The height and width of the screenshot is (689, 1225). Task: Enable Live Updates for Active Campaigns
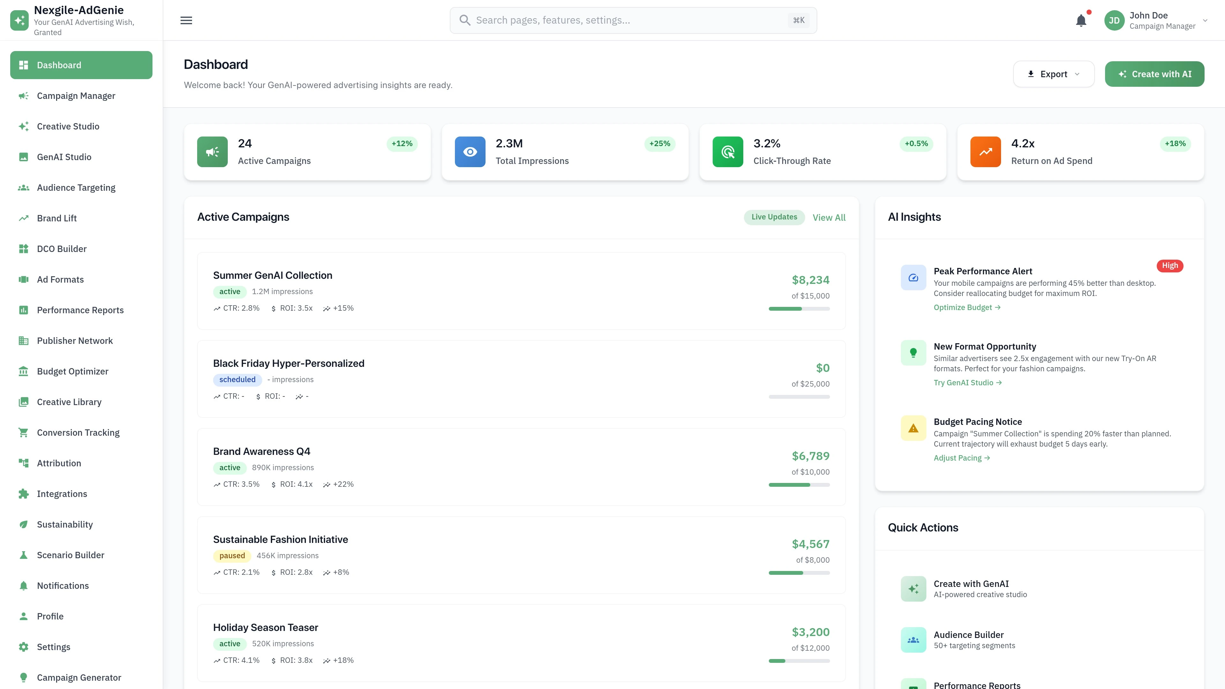click(774, 217)
